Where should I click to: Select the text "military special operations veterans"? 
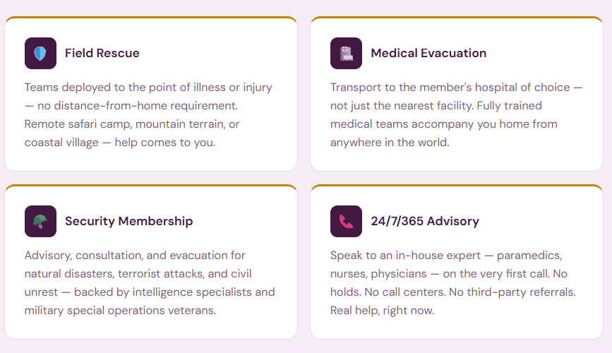(120, 310)
